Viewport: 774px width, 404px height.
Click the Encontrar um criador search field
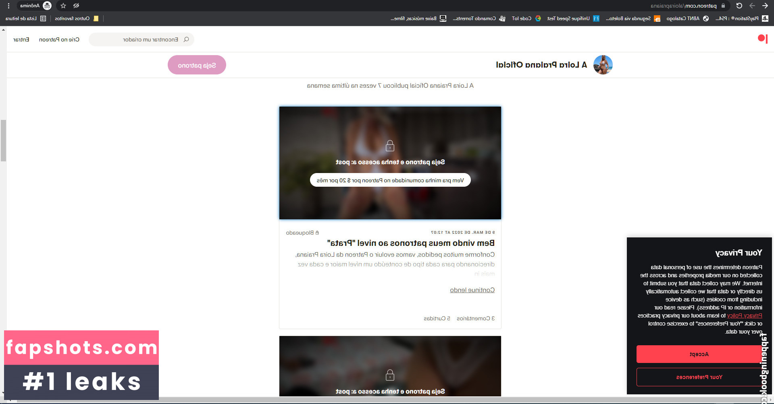click(141, 39)
